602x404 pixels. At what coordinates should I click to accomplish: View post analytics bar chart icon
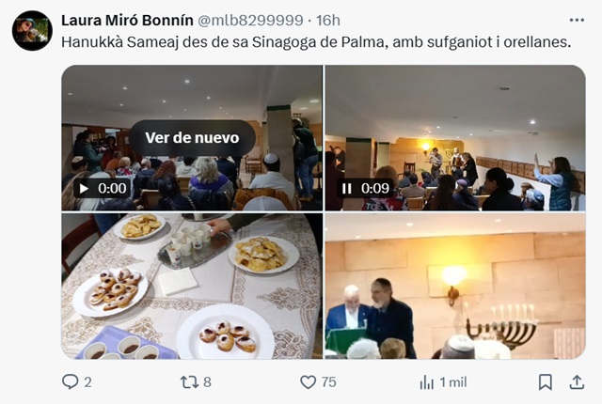point(426,381)
